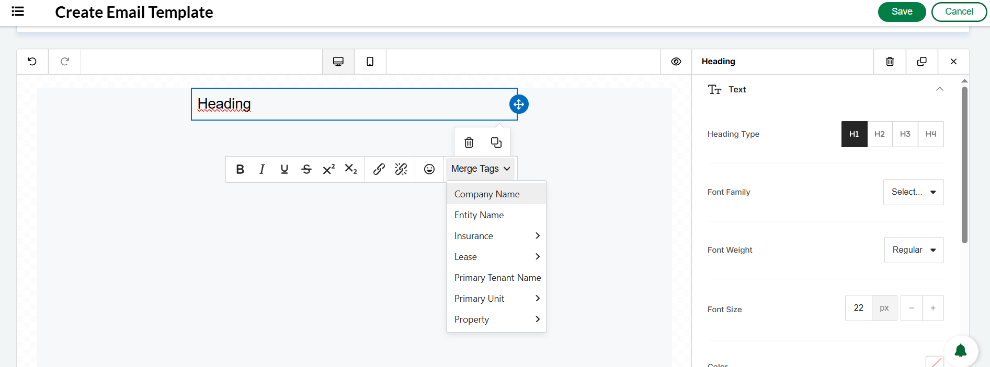Delete heading via panel trash icon
This screenshot has height=367, width=990.
click(x=890, y=62)
